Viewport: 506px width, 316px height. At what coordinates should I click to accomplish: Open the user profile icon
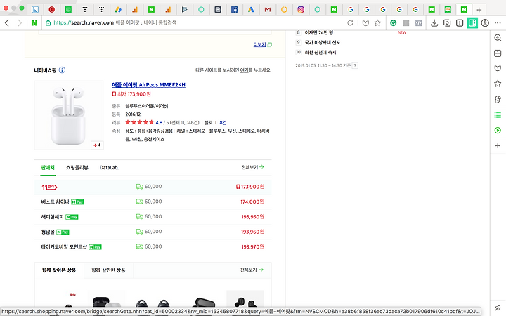click(x=485, y=23)
